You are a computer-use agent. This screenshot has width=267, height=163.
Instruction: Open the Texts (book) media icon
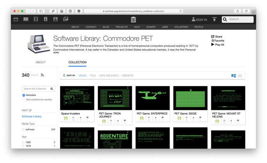point(26,19)
